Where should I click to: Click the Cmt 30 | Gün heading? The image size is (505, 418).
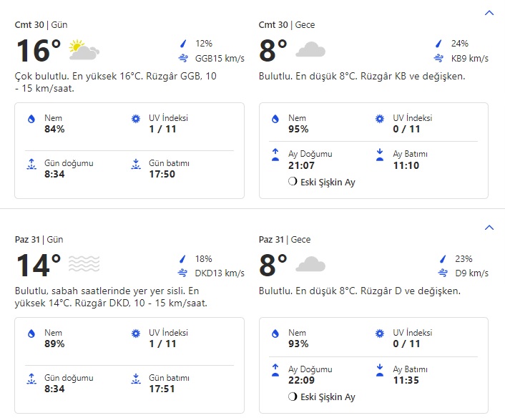click(x=41, y=25)
